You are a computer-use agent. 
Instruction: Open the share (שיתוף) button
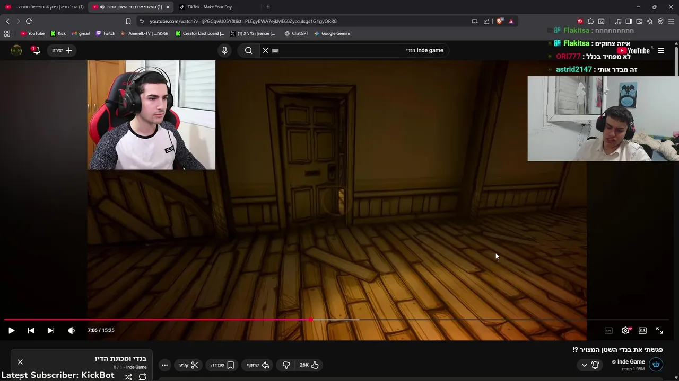[258, 365]
